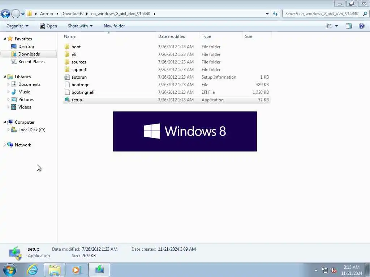The height and width of the screenshot is (277, 370).
Task: Click the search magnifier icon
Action: (x=365, y=14)
